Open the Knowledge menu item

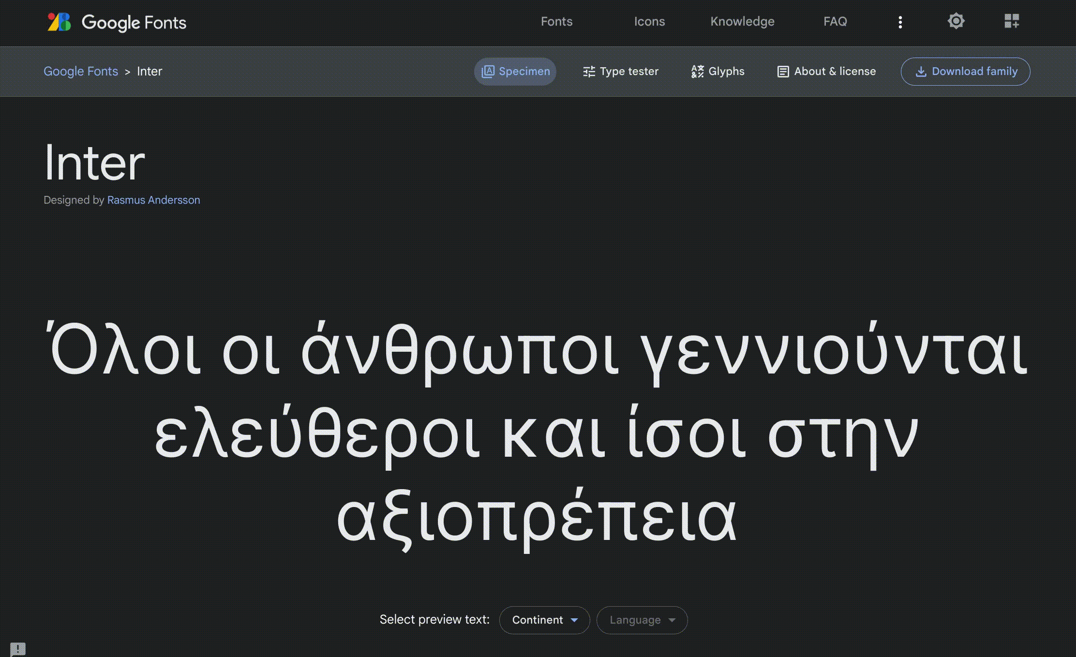(742, 22)
